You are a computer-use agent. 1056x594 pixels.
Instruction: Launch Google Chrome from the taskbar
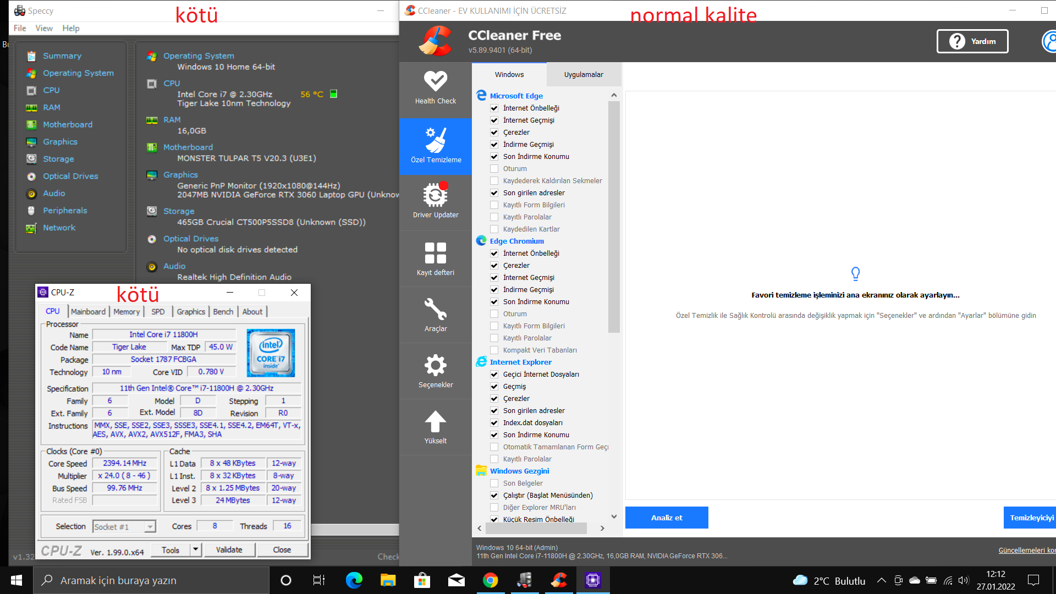coord(490,580)
